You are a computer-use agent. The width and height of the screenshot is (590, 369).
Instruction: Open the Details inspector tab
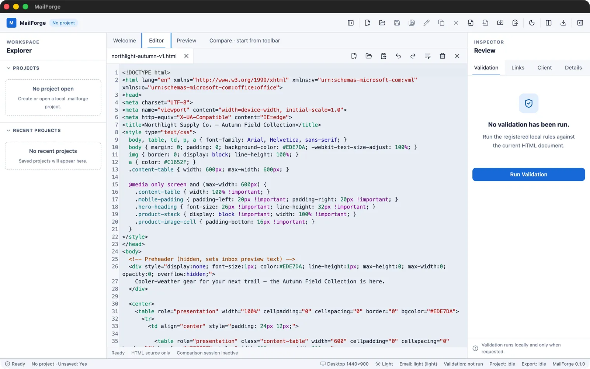click(x=573, y=68)
